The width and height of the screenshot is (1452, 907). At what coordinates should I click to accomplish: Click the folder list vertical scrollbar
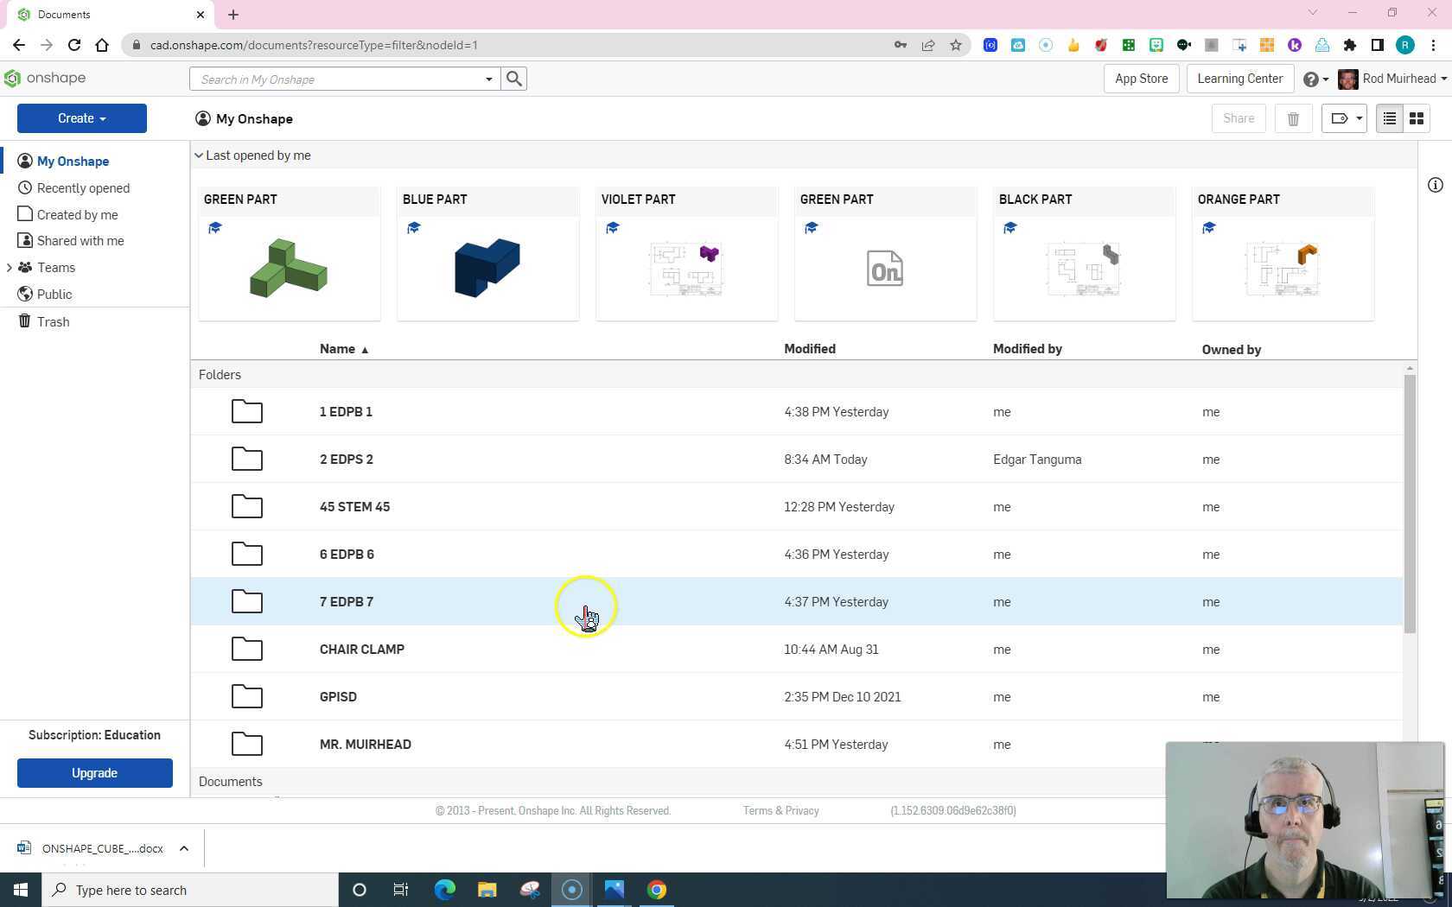tap(1409, 501)
